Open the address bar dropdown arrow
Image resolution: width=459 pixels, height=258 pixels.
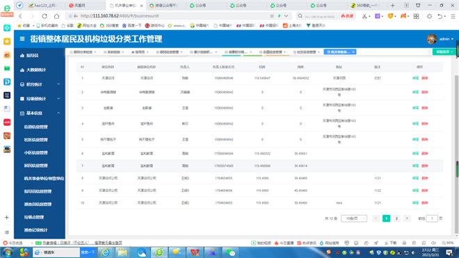pyautogui.click(x=287, y=16)
